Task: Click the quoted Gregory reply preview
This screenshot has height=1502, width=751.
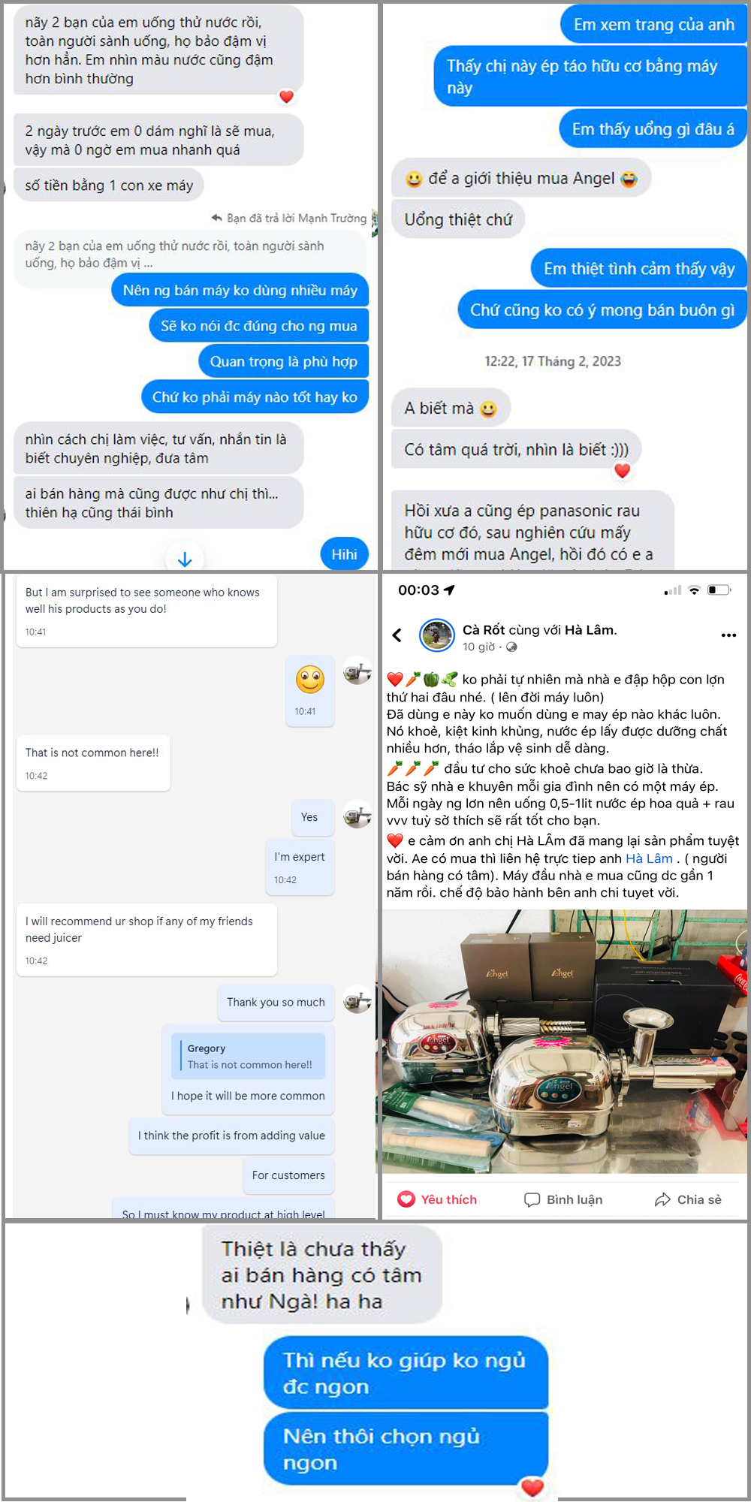Action: click(249, 1056)
